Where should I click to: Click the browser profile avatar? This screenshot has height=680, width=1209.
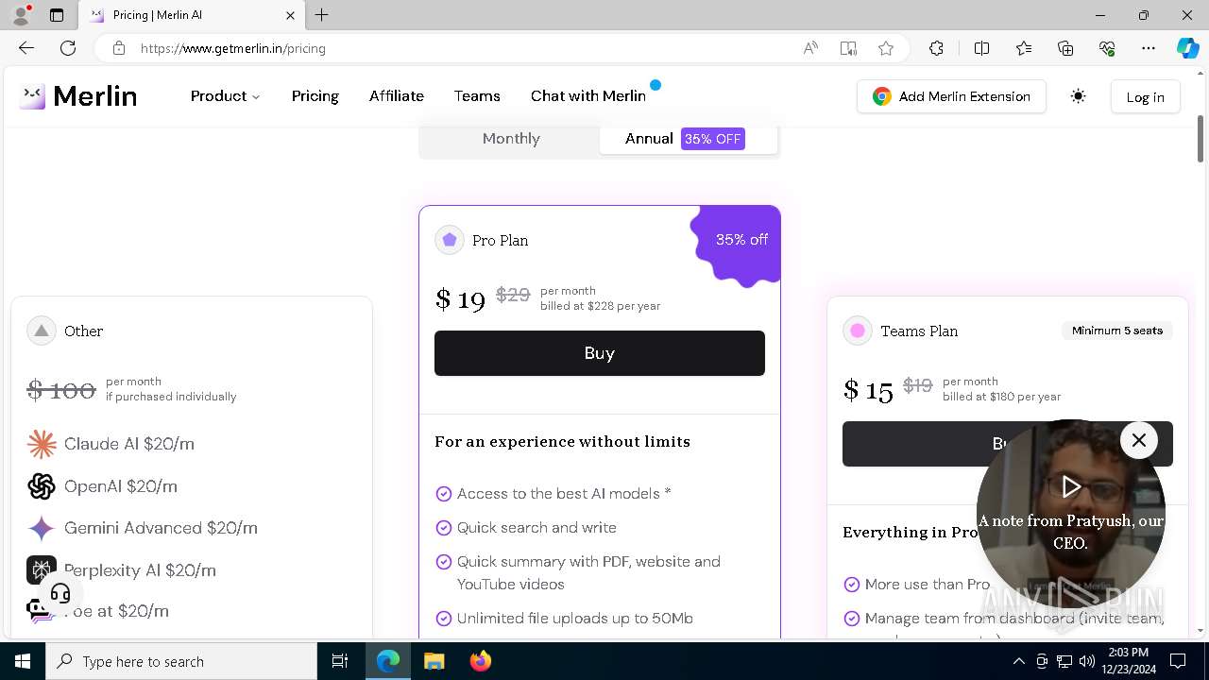click(x=21, y=14)
